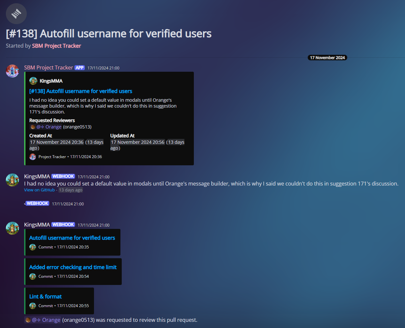Screen dimensions: 405x328
Task: Click KingsMMA avatar beside the webhook comment
Action: pos(12,180)
